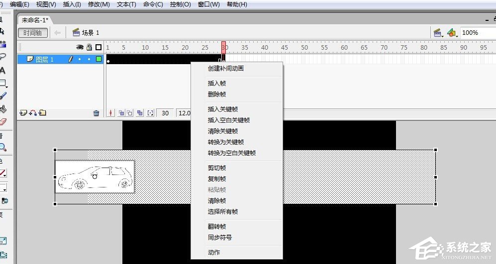
Task: Choose 插入帧 from context menu
Action: (237, 83)
